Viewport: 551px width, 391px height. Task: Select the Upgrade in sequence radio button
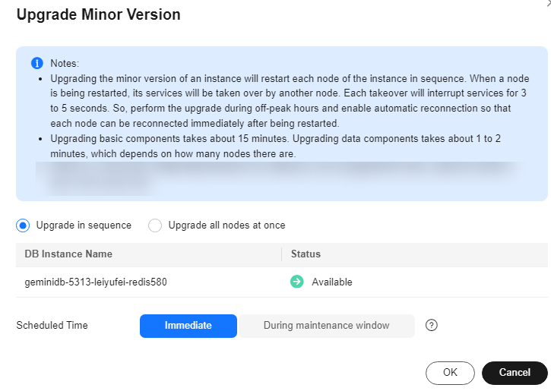pyautogui.click(x=23, y=225)
